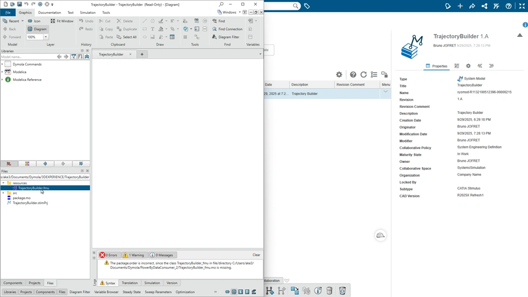The width and height of the screenshot is (528, 297).
Task: Click Sweep Parameters in status bar
Action: 158,292
